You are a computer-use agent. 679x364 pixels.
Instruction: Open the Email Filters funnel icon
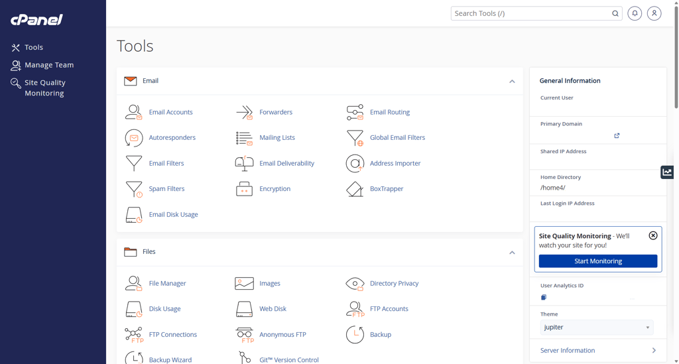[x=134, y=163]
